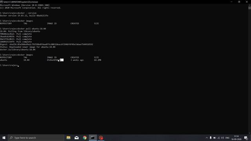Launch Google Chrome from the taskbar

pos(85,137)
